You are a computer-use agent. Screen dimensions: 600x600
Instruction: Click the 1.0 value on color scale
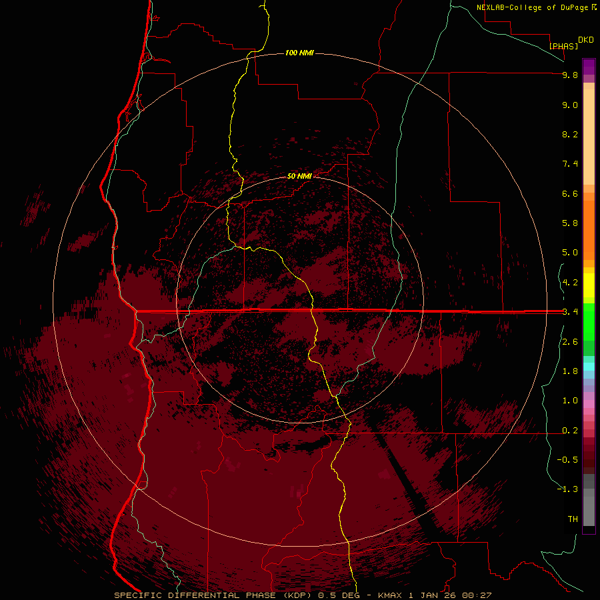570,401
